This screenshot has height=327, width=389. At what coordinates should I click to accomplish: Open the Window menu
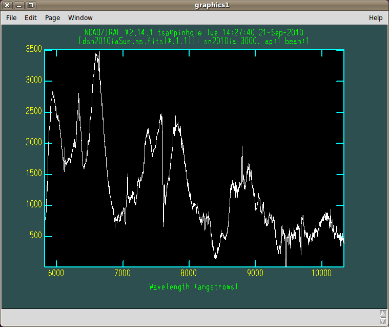[x=80, y=17]
